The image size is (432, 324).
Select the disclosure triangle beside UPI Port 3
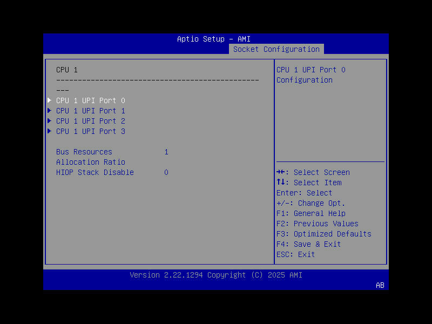point(49,131)
